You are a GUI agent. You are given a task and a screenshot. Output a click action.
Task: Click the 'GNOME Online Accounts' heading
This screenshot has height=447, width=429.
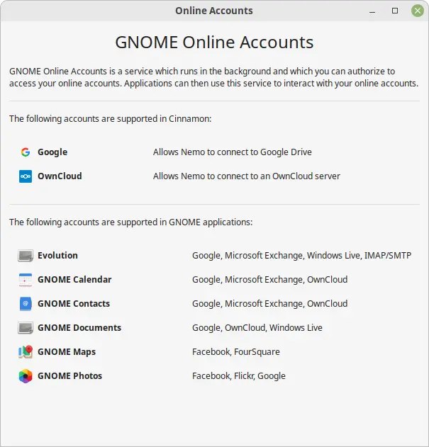click(x=214, y=43)
